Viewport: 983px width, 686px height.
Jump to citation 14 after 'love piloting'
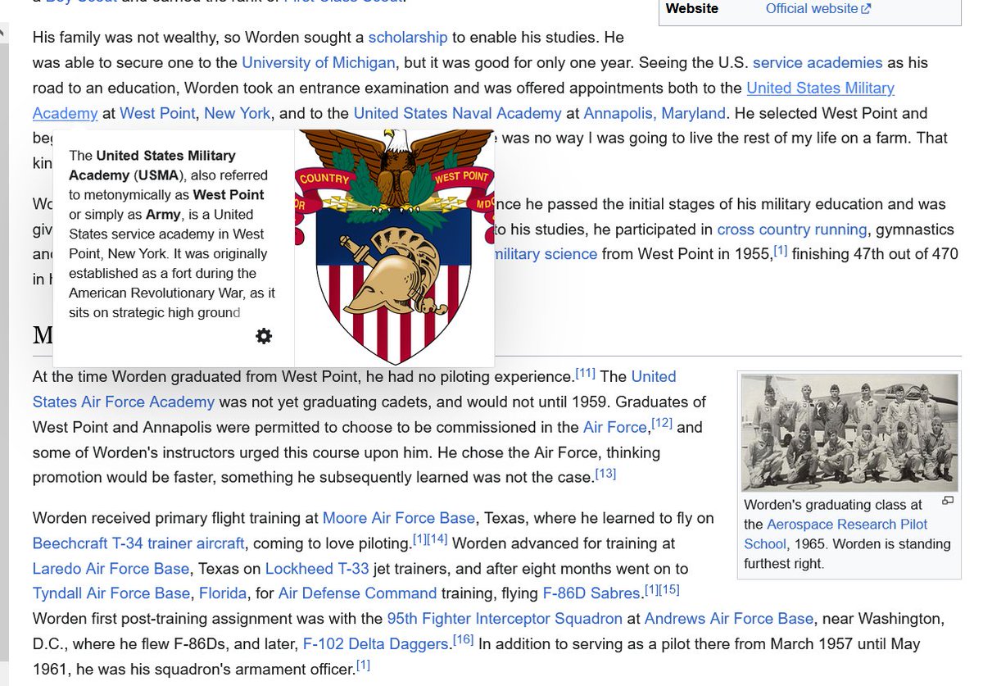437,539
